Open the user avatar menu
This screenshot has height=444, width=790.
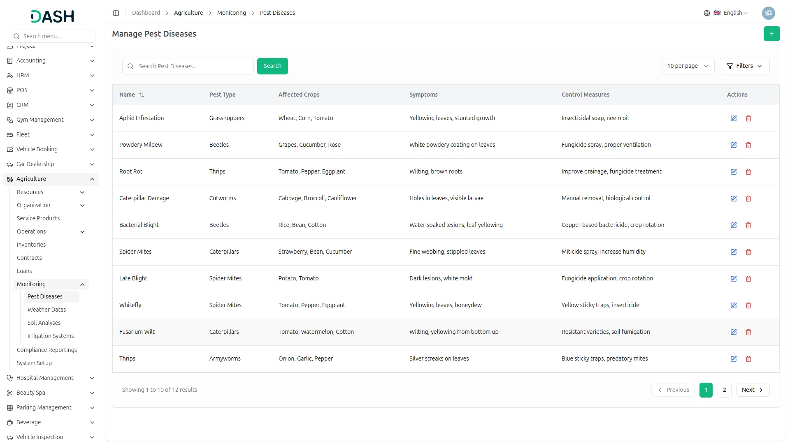[x=768, y=13]
